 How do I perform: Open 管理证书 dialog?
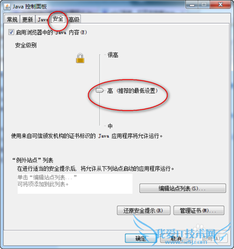pos(199,211)
